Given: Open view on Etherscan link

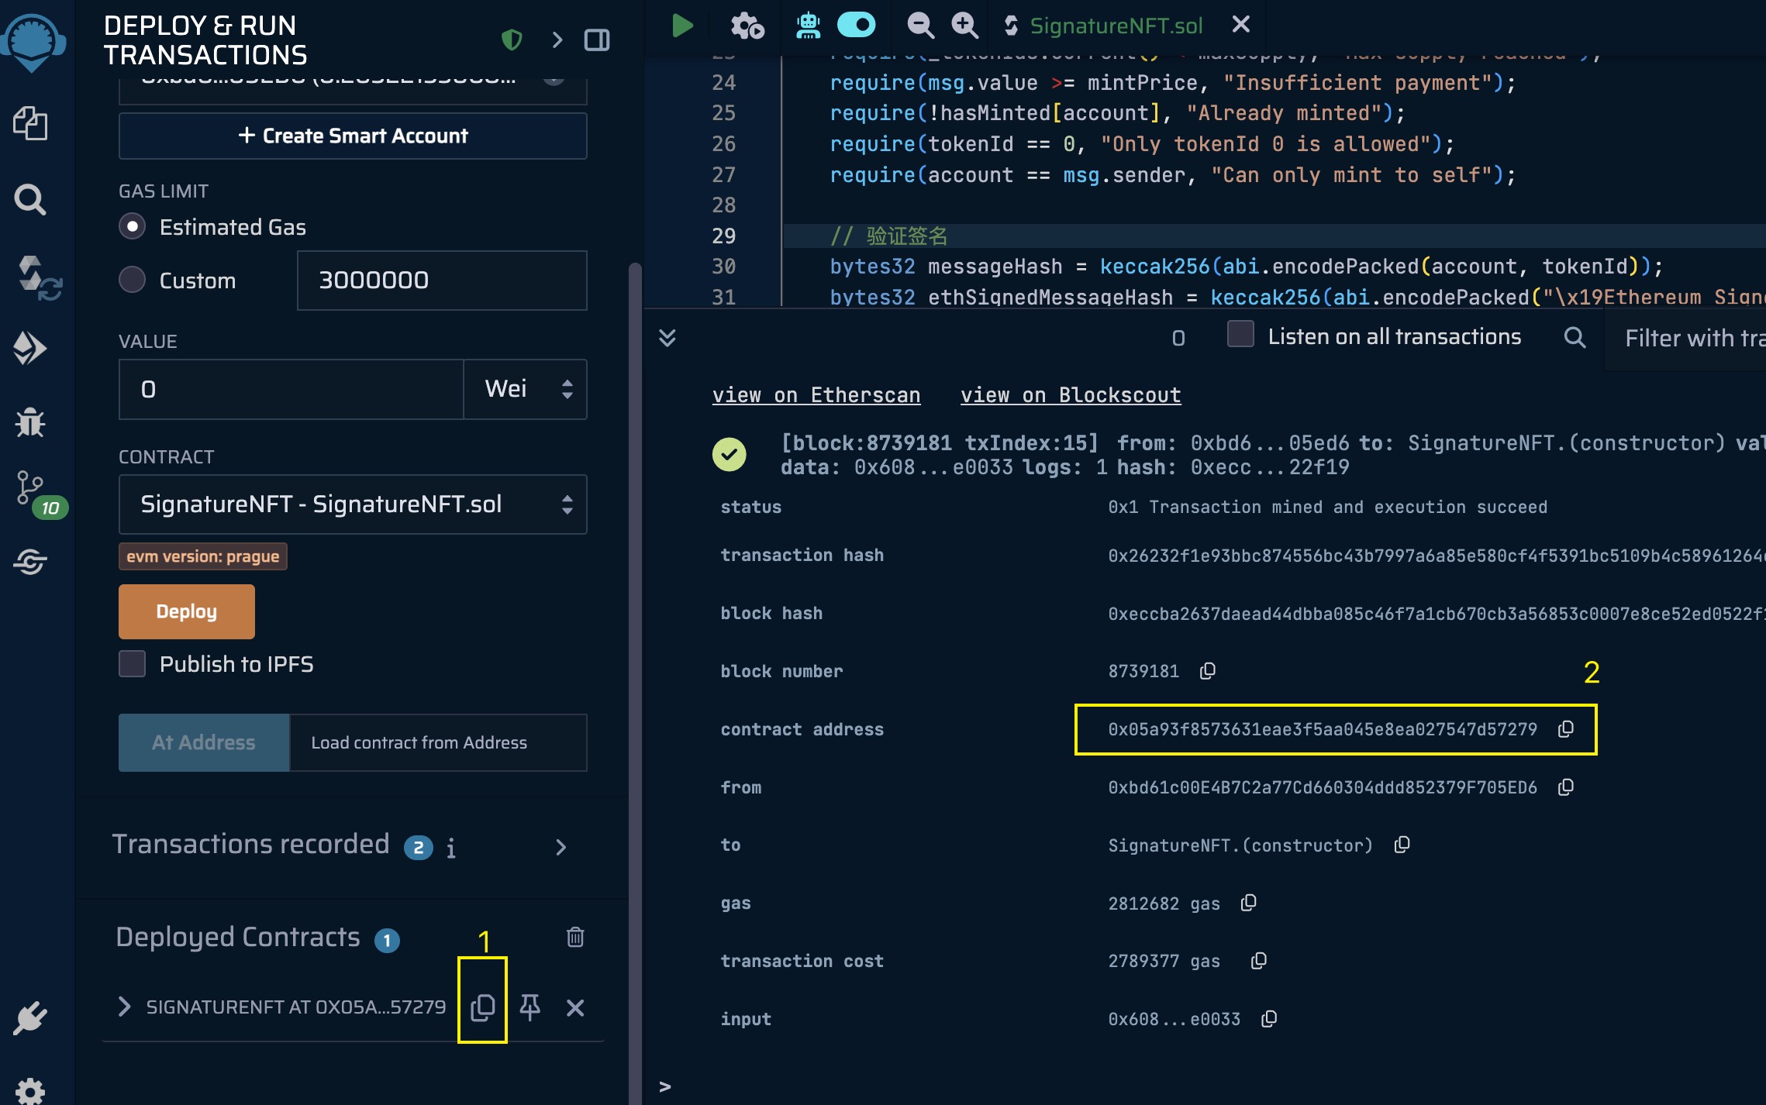Looking at the screenshot, I should coord(816,395).
